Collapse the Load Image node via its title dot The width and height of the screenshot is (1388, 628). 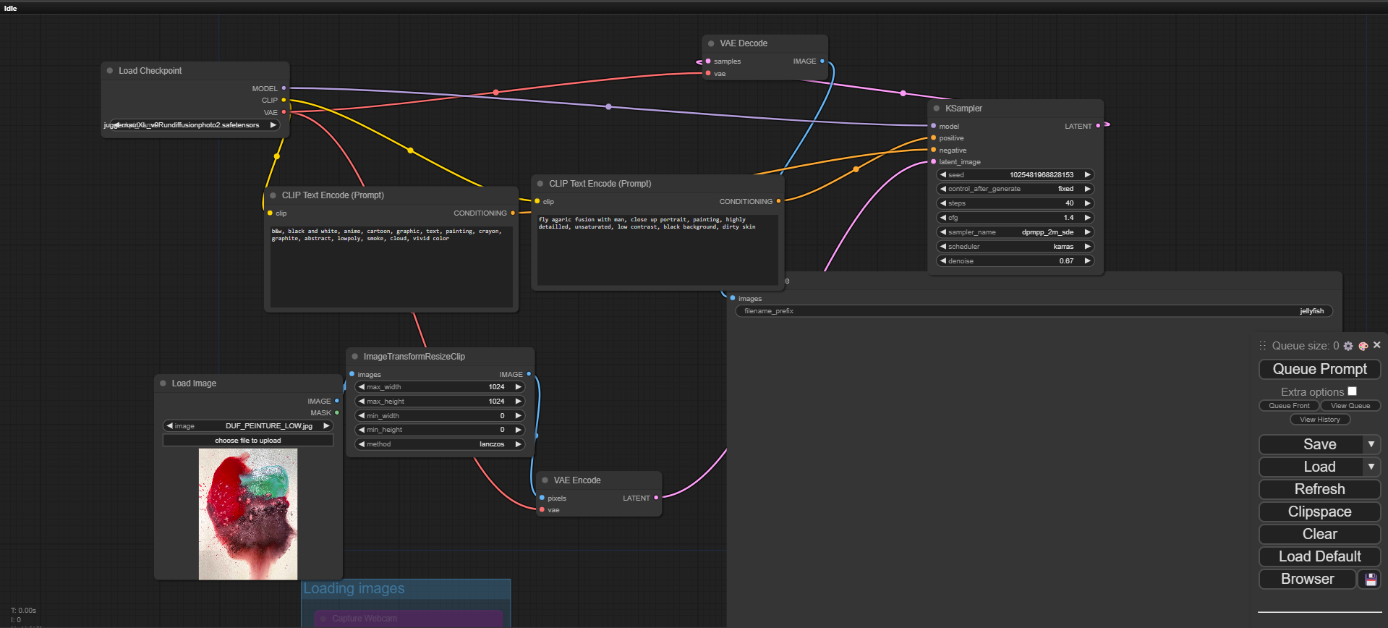coord(163,383)
